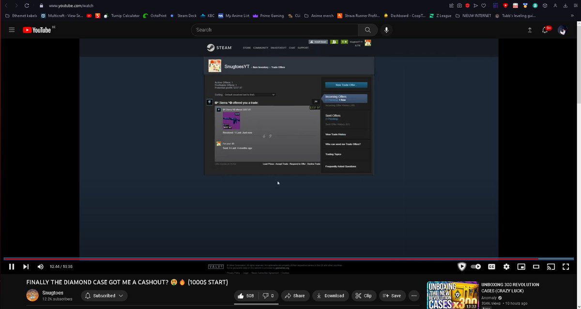Open Unboxing 300 Revolution Cases title
Screen dimensions: 581x309
coord(510,288)
